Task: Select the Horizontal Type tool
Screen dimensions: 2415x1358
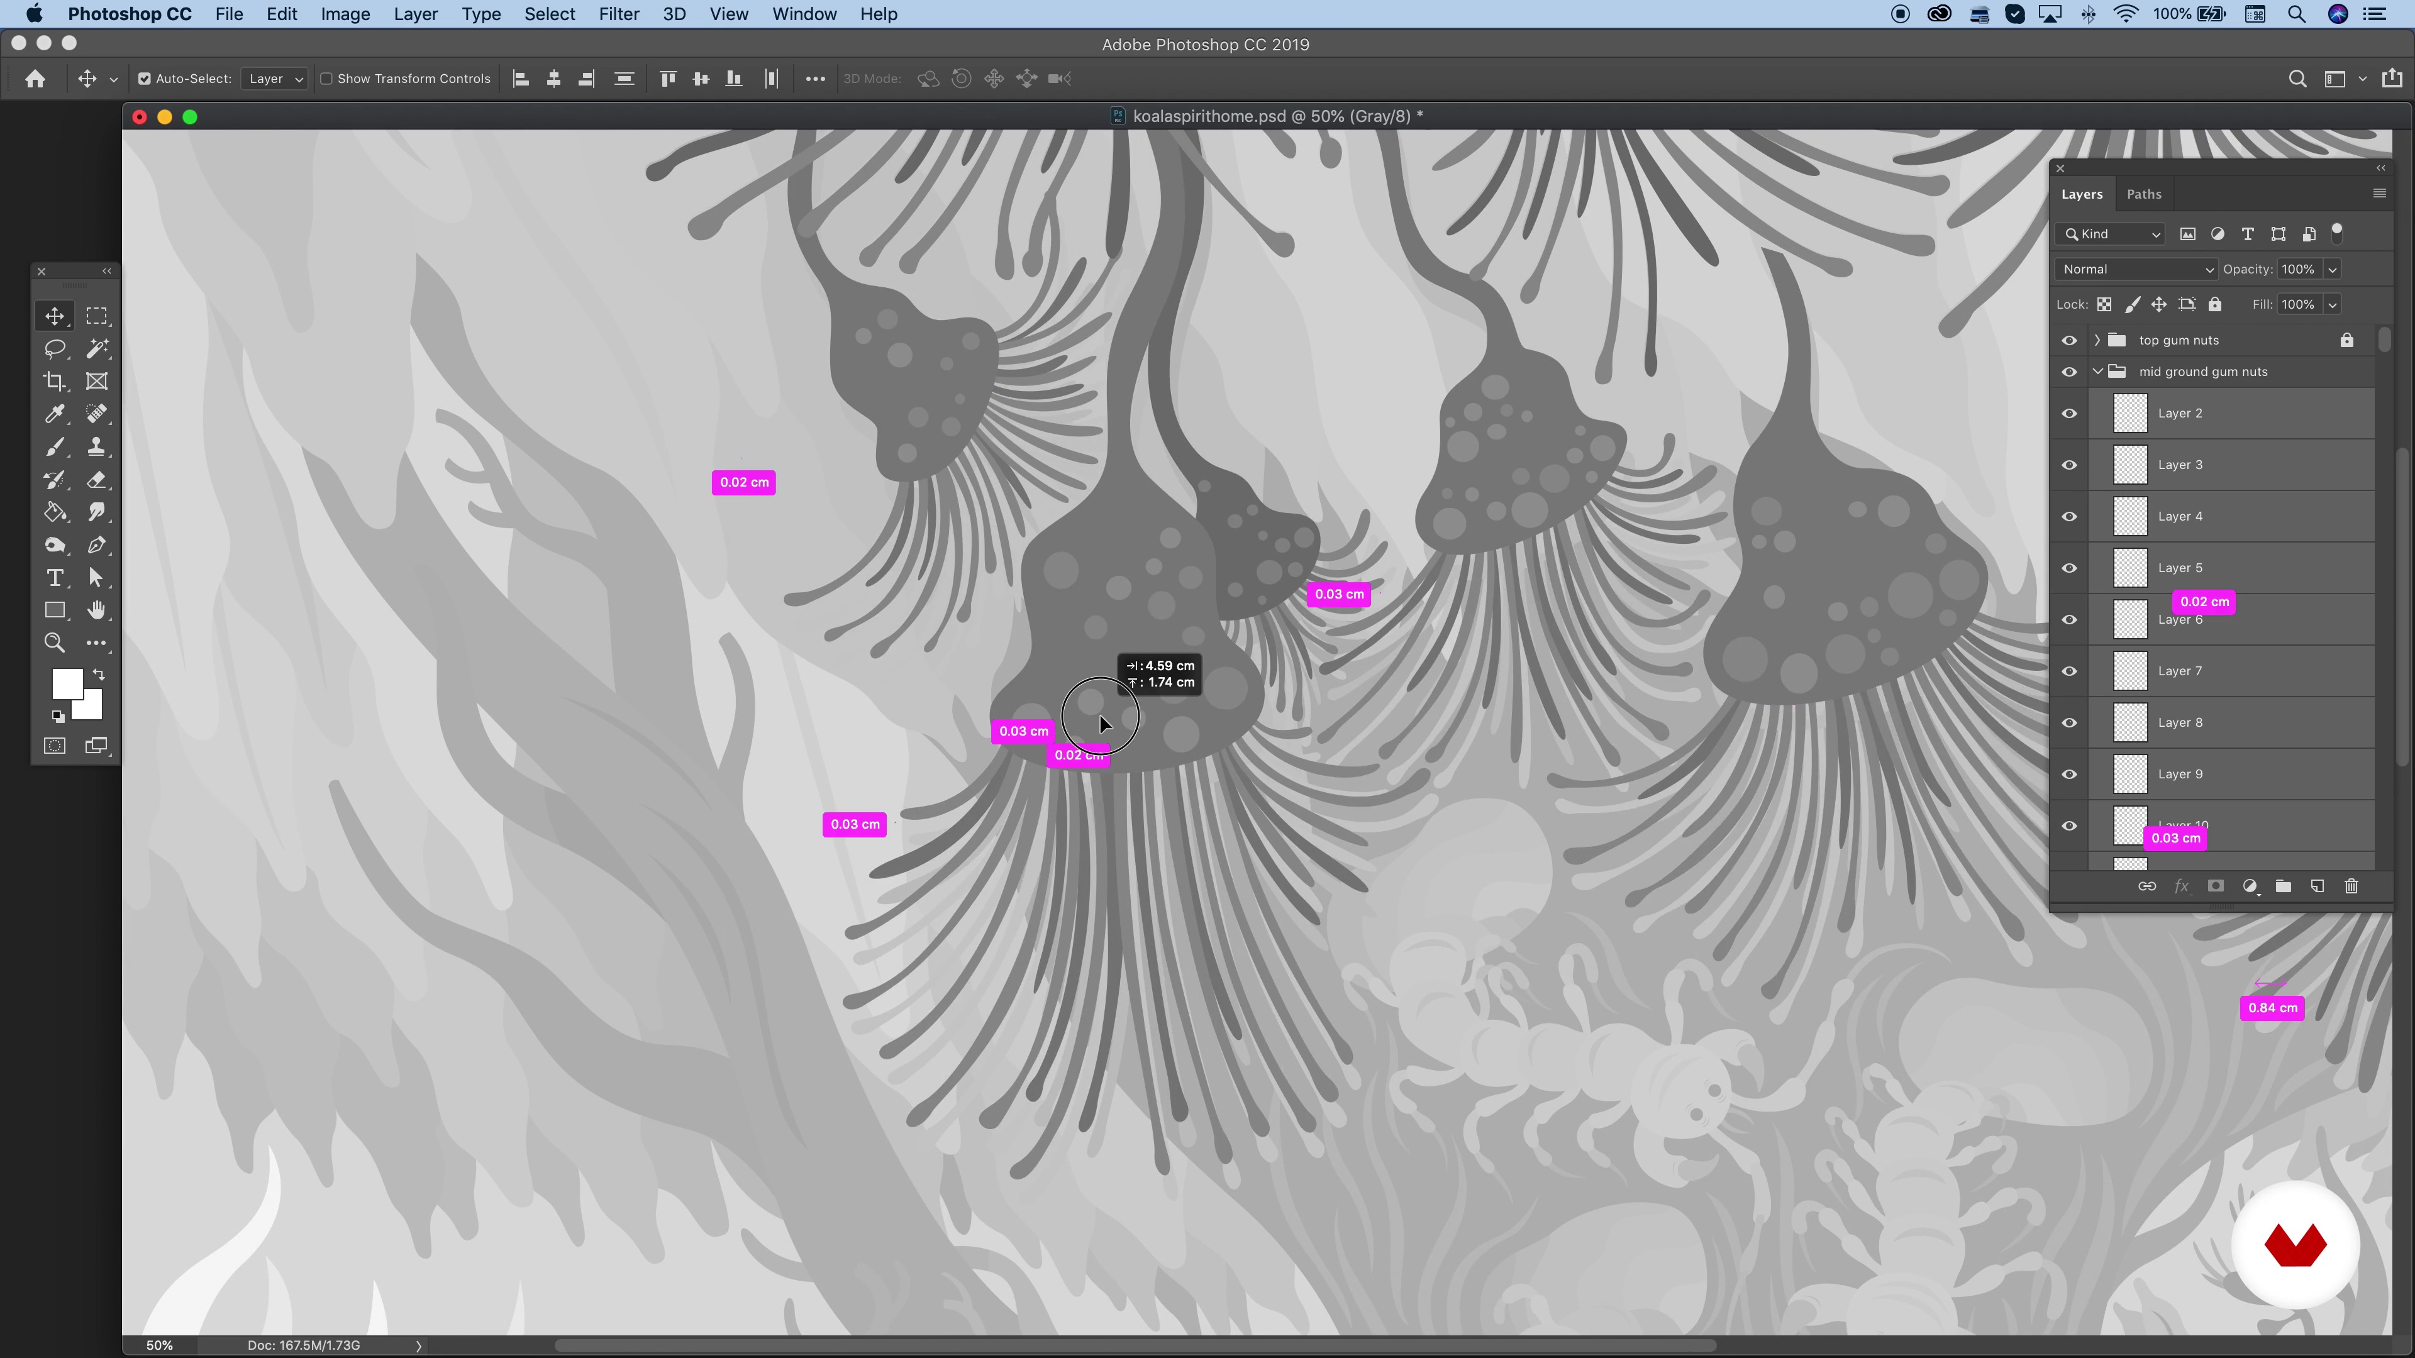Action: (x=54, y=577)
